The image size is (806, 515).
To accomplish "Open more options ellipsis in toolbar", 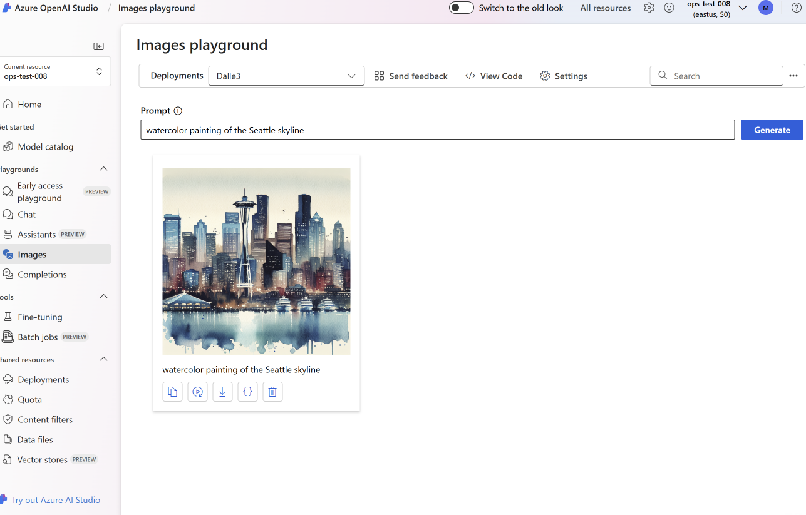I will click(793, 76).
